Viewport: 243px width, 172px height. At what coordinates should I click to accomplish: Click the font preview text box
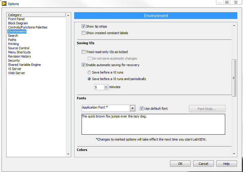coord(153,124)
